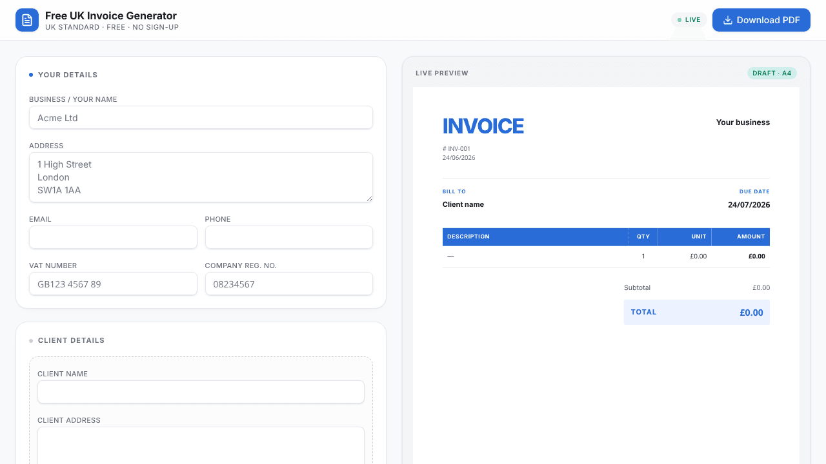Click the Subtotal label in preview
This screenshot has width=826, height=464.
(638, 287)
